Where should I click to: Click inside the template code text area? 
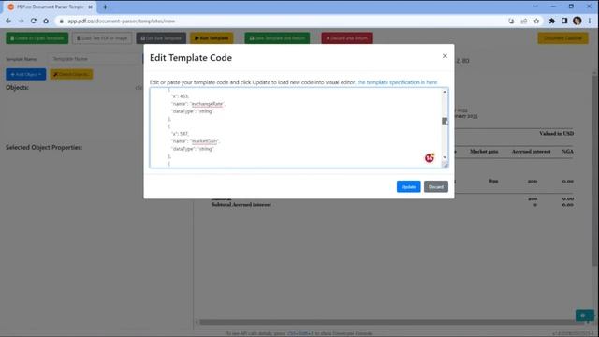tap(295, 127)
